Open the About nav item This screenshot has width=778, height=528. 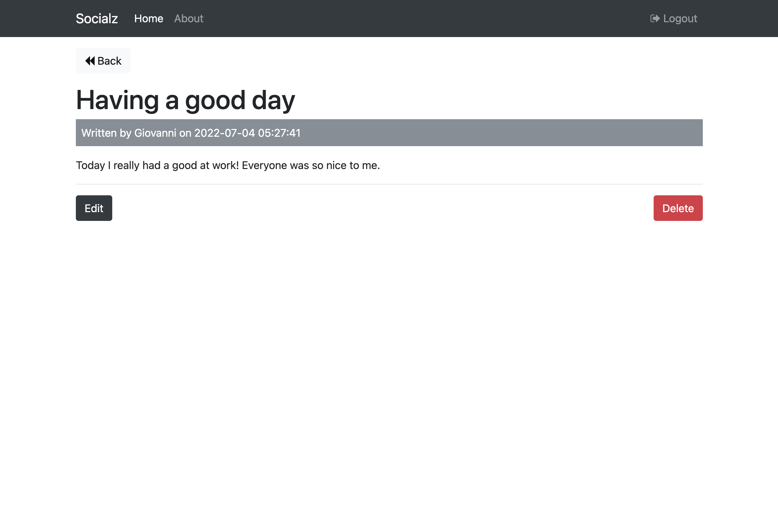(x=189, y=19)
